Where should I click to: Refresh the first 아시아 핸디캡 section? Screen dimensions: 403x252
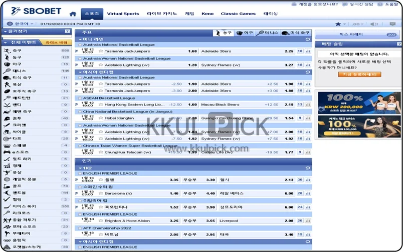(308, 72)
